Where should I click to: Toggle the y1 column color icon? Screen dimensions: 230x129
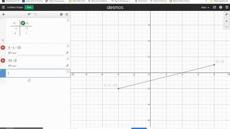[x=23, y=23]
